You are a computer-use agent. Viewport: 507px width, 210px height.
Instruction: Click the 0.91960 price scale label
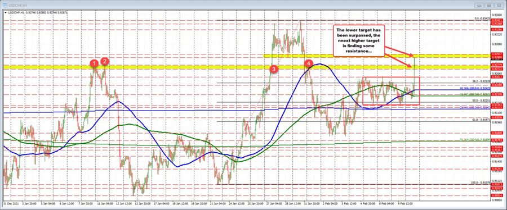496,122
